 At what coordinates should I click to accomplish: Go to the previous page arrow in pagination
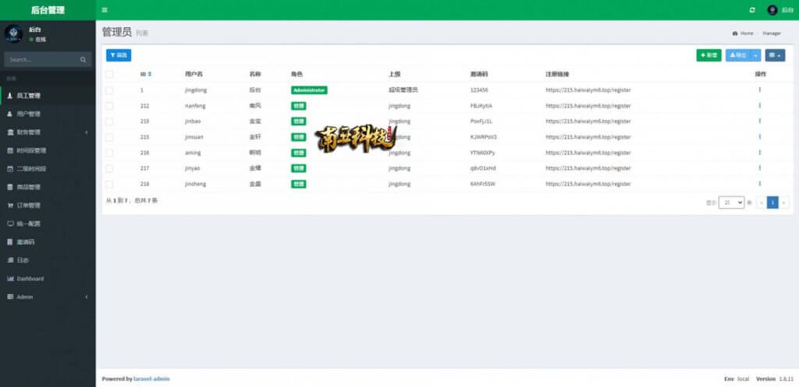[762, 202]
